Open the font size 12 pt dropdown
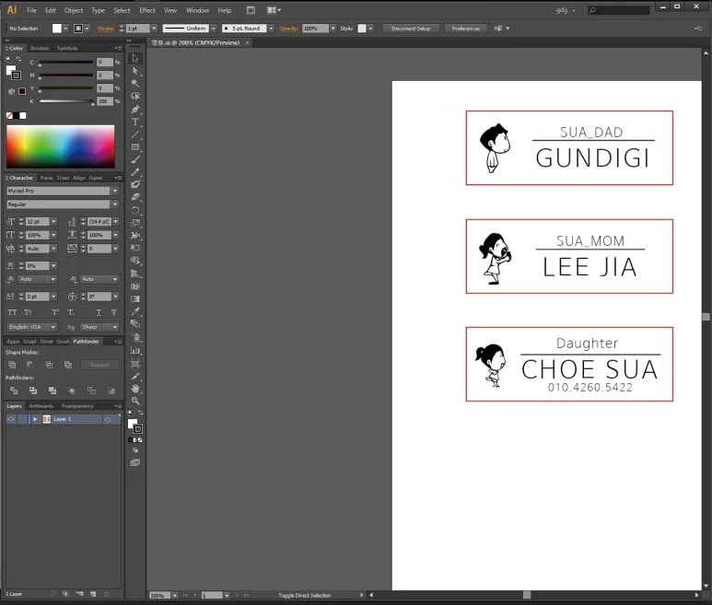 (53, 222)
